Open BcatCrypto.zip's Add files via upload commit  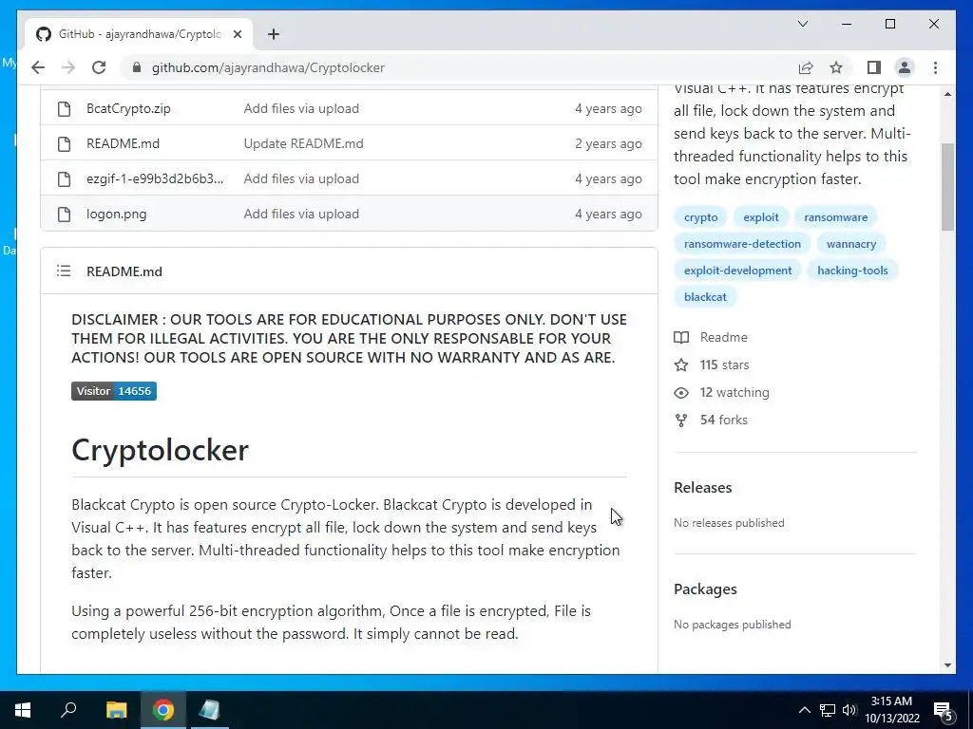coord(301,108)
